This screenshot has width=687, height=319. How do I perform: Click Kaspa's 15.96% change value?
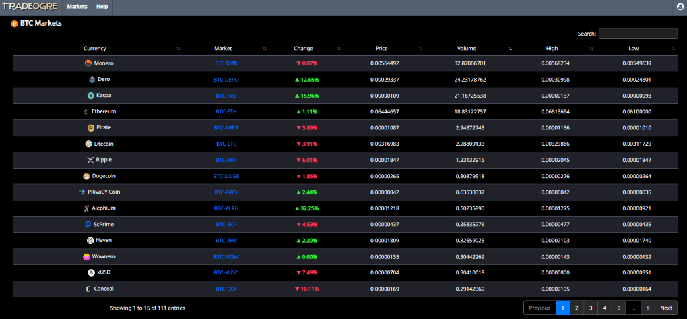306,96
